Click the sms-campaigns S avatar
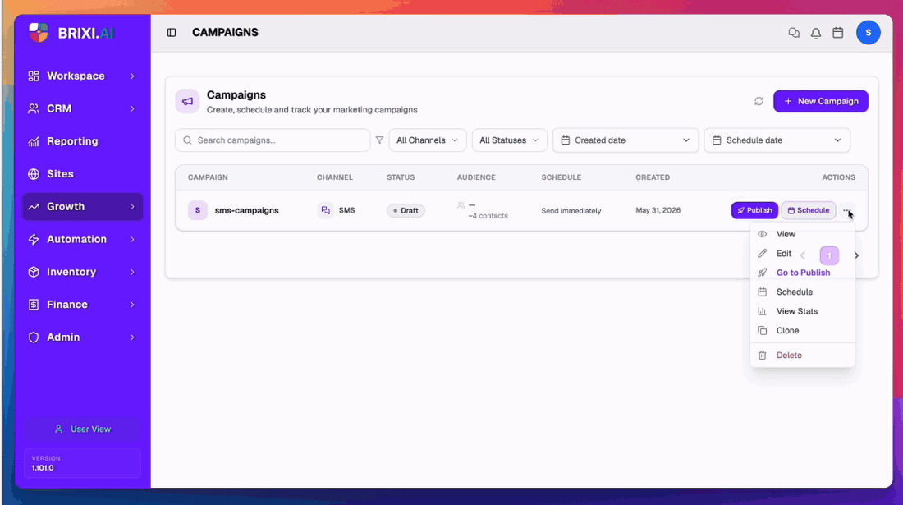 (198, 210)
